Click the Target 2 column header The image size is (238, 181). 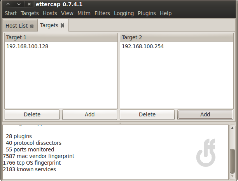click(x=177, y=37)
